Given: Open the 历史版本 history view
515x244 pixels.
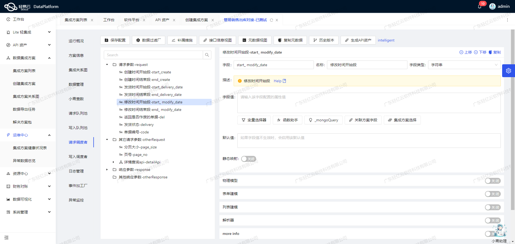Looking at the screenshot, I should pos(323,40).
